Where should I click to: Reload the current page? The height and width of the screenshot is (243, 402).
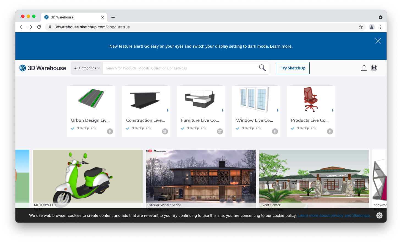39,27
